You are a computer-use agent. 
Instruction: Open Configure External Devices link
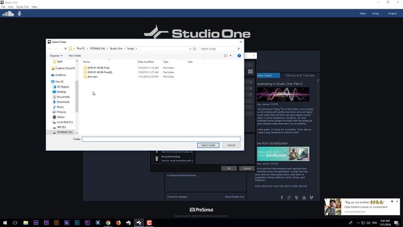pos(182,175)
